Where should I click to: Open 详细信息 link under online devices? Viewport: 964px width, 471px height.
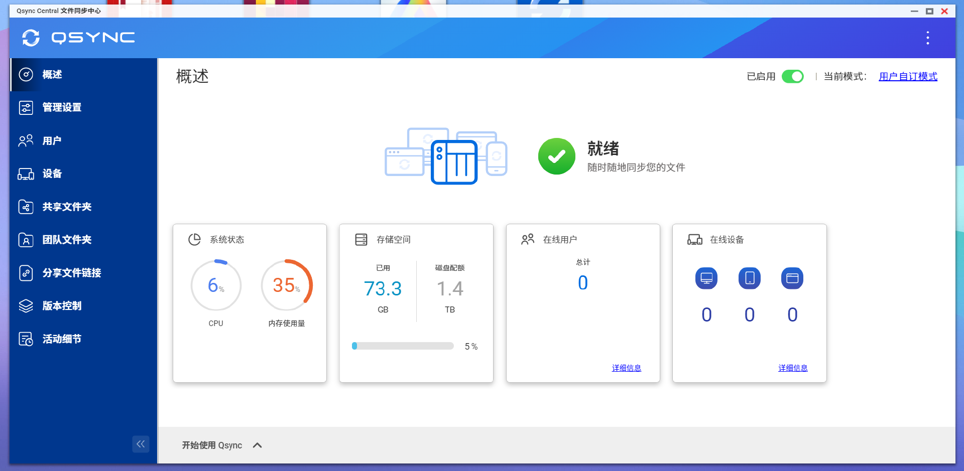coord(792,368)
